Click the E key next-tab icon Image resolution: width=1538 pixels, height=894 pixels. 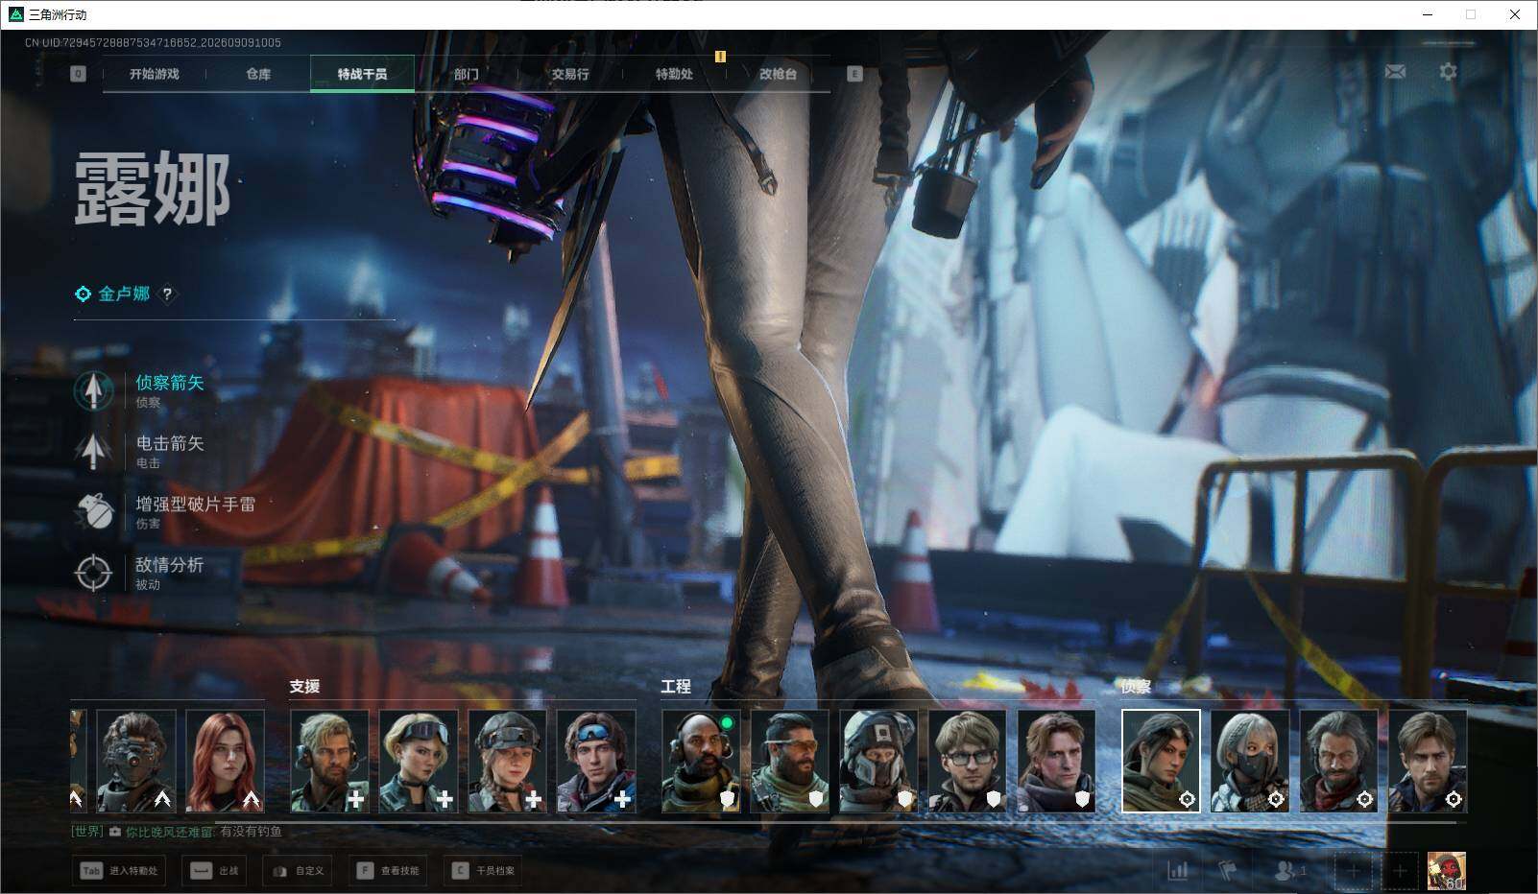point(854,74)
